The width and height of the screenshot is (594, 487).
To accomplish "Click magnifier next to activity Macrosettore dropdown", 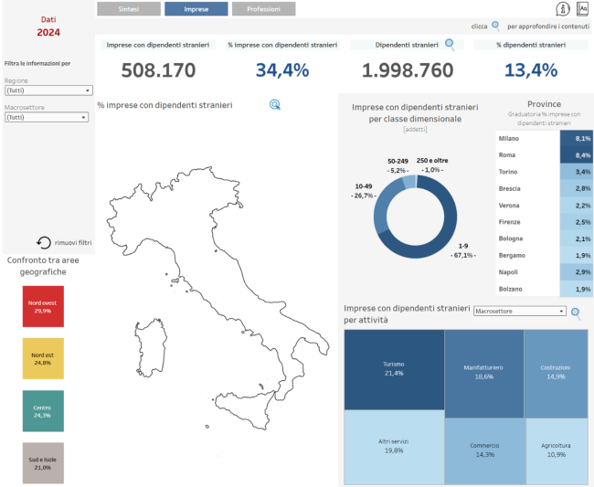I will [576, 312].
